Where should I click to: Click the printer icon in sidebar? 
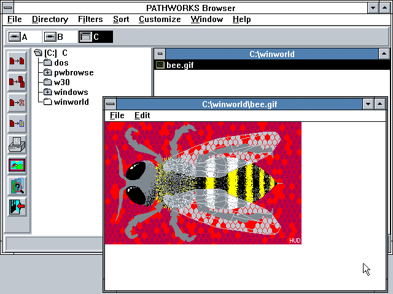[x=17, y=145]
